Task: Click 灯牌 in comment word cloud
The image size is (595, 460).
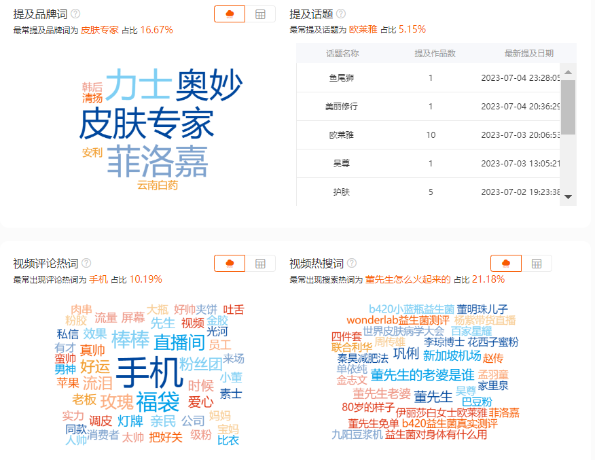Action: 130,421
